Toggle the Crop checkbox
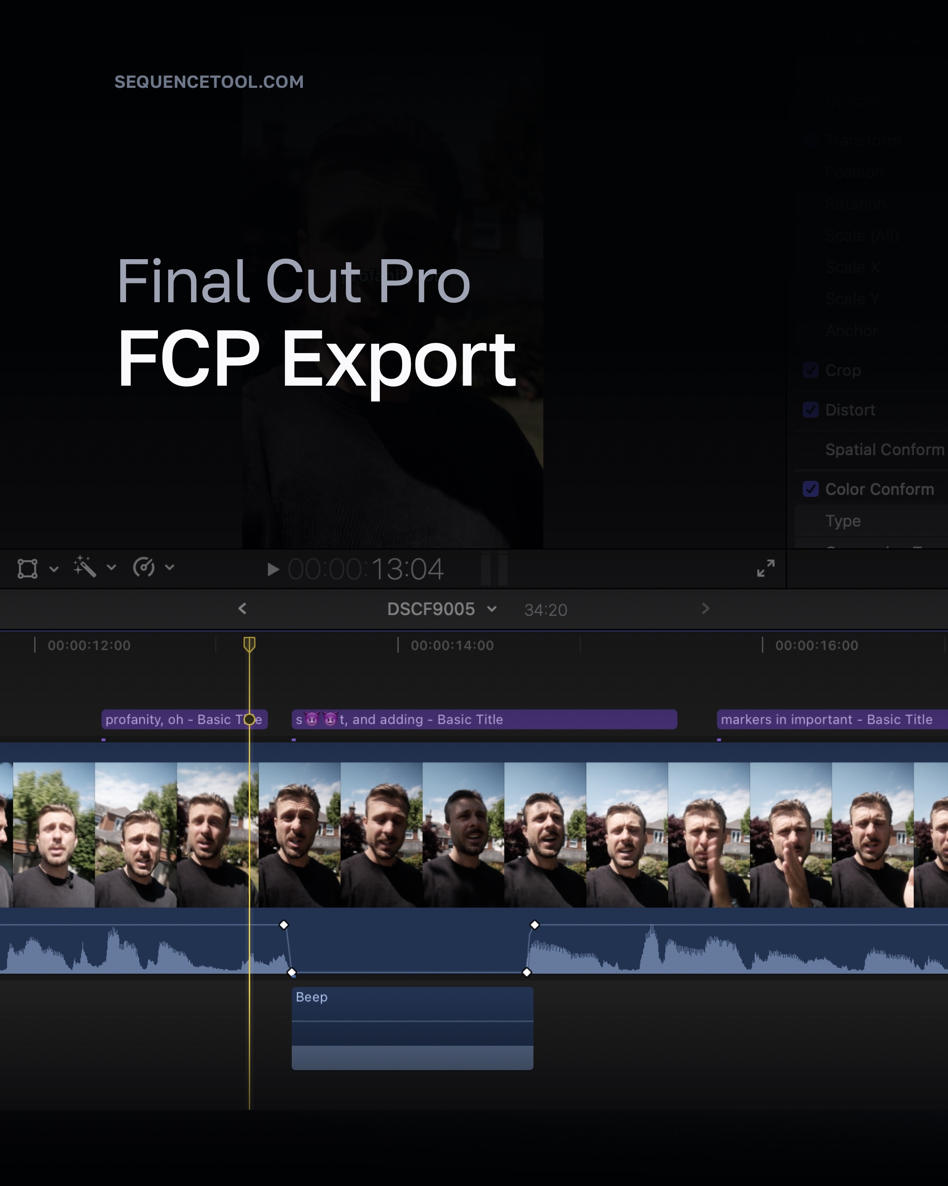The width and height of the screenshot is (948, 1186). [811, 370]
